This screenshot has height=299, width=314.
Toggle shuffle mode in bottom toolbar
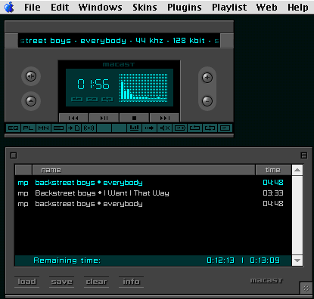tap(180, 128)
